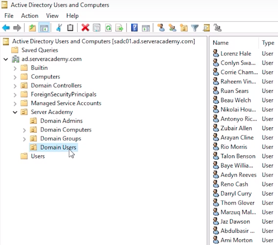This screenshot has width=278, height=245.
Task: Open the Action menu
Action: click(30, 16)
